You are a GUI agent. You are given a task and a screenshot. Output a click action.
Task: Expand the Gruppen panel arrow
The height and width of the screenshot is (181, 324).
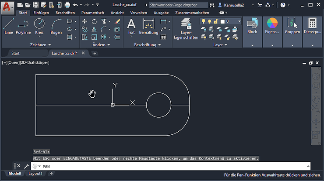click(292, 45)
